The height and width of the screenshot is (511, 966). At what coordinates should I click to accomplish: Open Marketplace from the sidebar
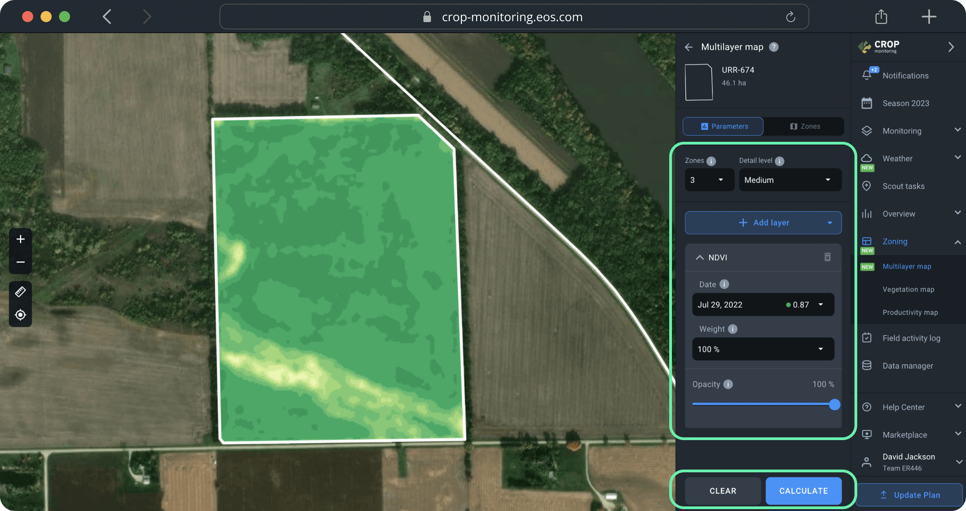point(905,435)
